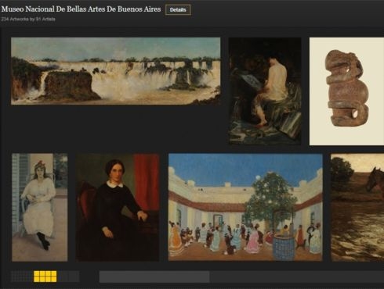Open the wide waterfalls landscape painting
The image size is (384, 289).
(115, 71)
